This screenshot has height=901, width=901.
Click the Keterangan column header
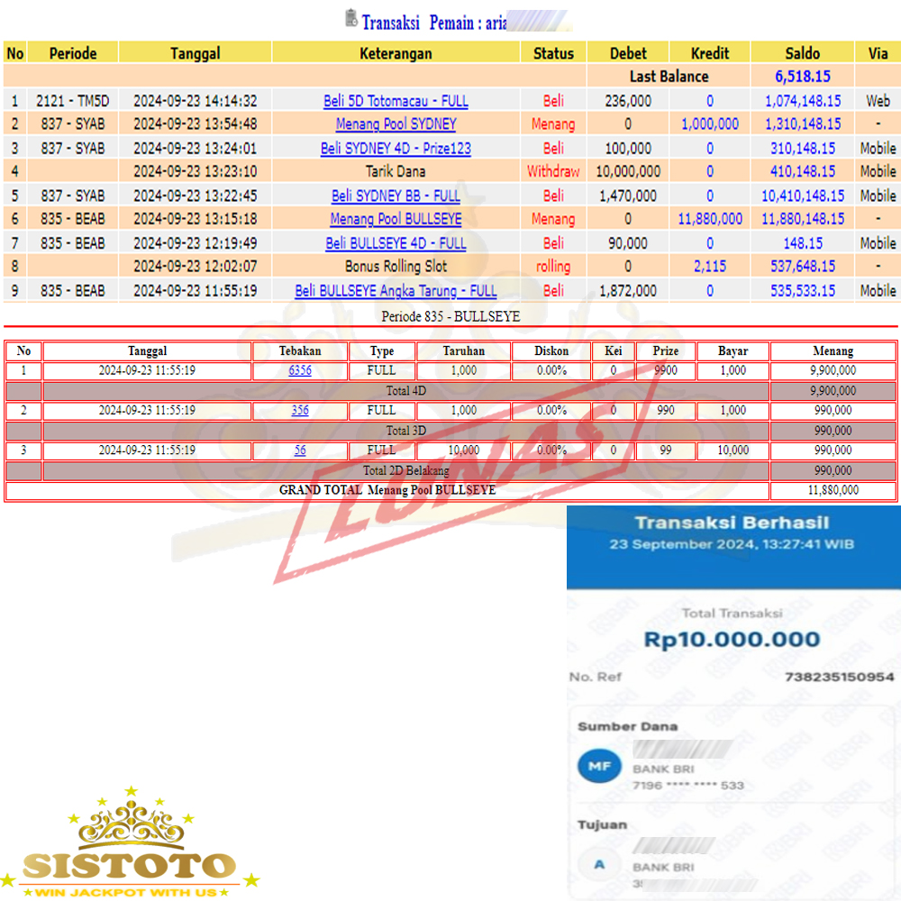pos(396,53)
